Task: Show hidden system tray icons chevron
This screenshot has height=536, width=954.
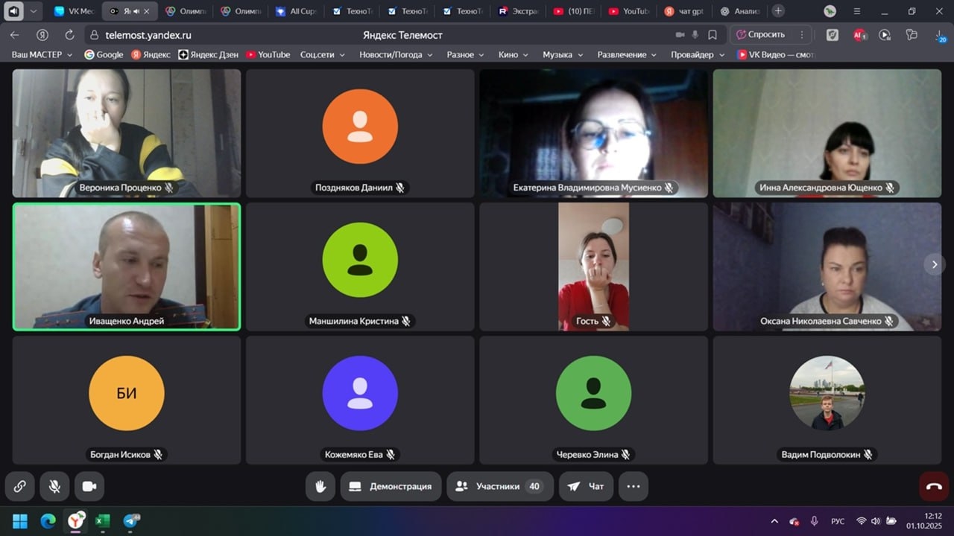Action: (x=774, y=521)
